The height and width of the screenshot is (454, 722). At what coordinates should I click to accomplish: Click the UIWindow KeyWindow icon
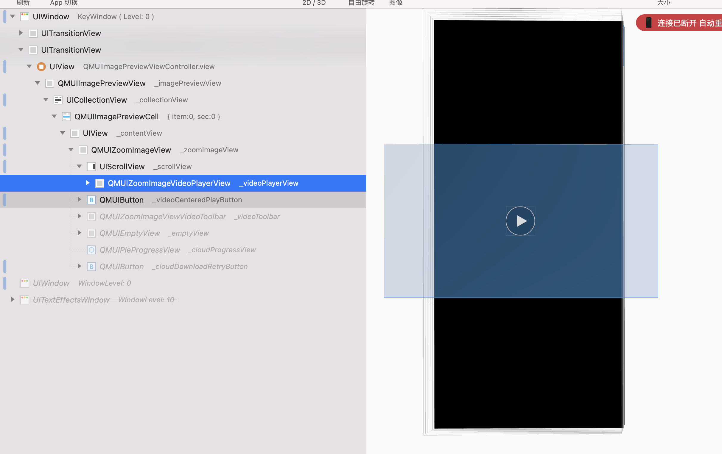pos(24,17)
